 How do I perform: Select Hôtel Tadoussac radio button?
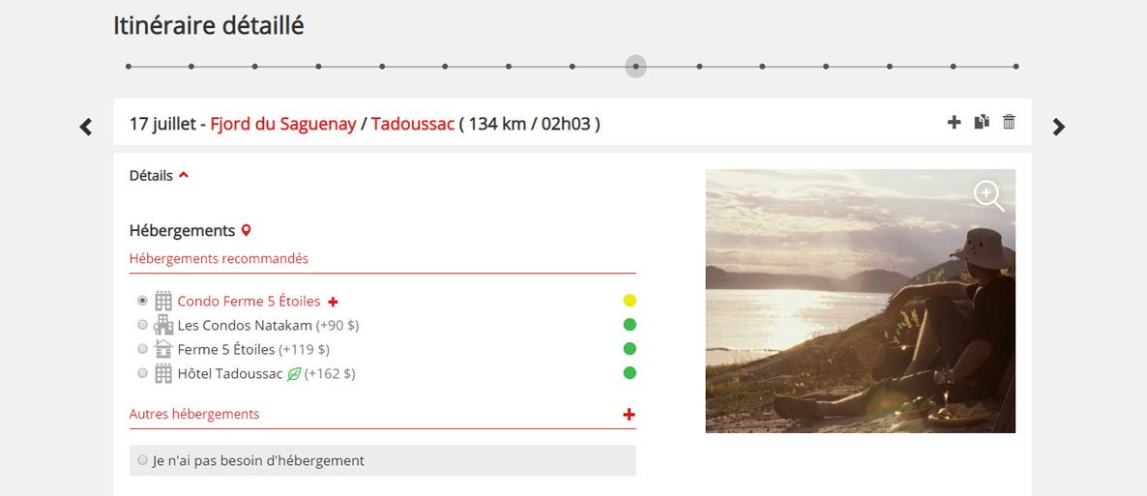[142, 373]
